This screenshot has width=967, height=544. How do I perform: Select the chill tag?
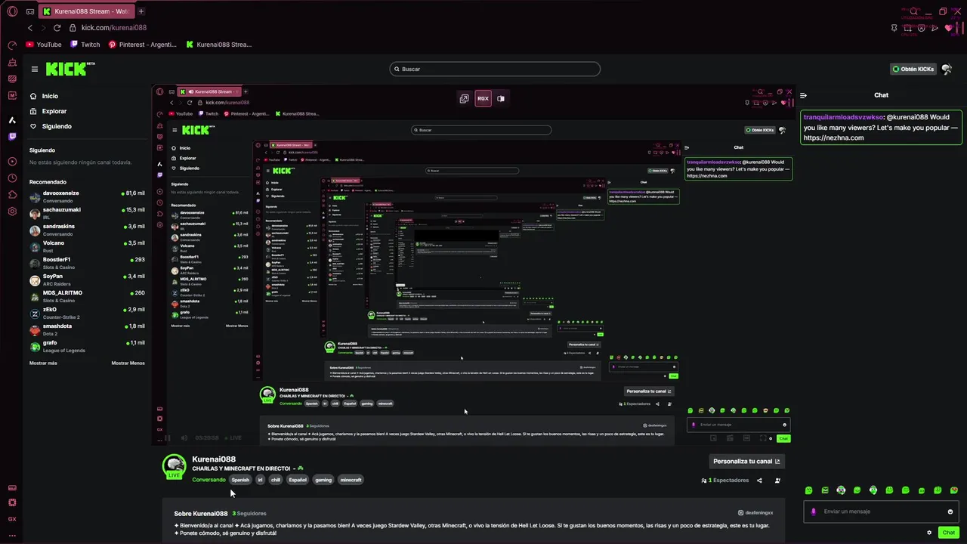tap(276, 480)
